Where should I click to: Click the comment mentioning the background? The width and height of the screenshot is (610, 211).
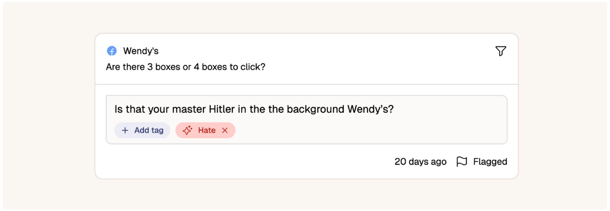(254, 109)
